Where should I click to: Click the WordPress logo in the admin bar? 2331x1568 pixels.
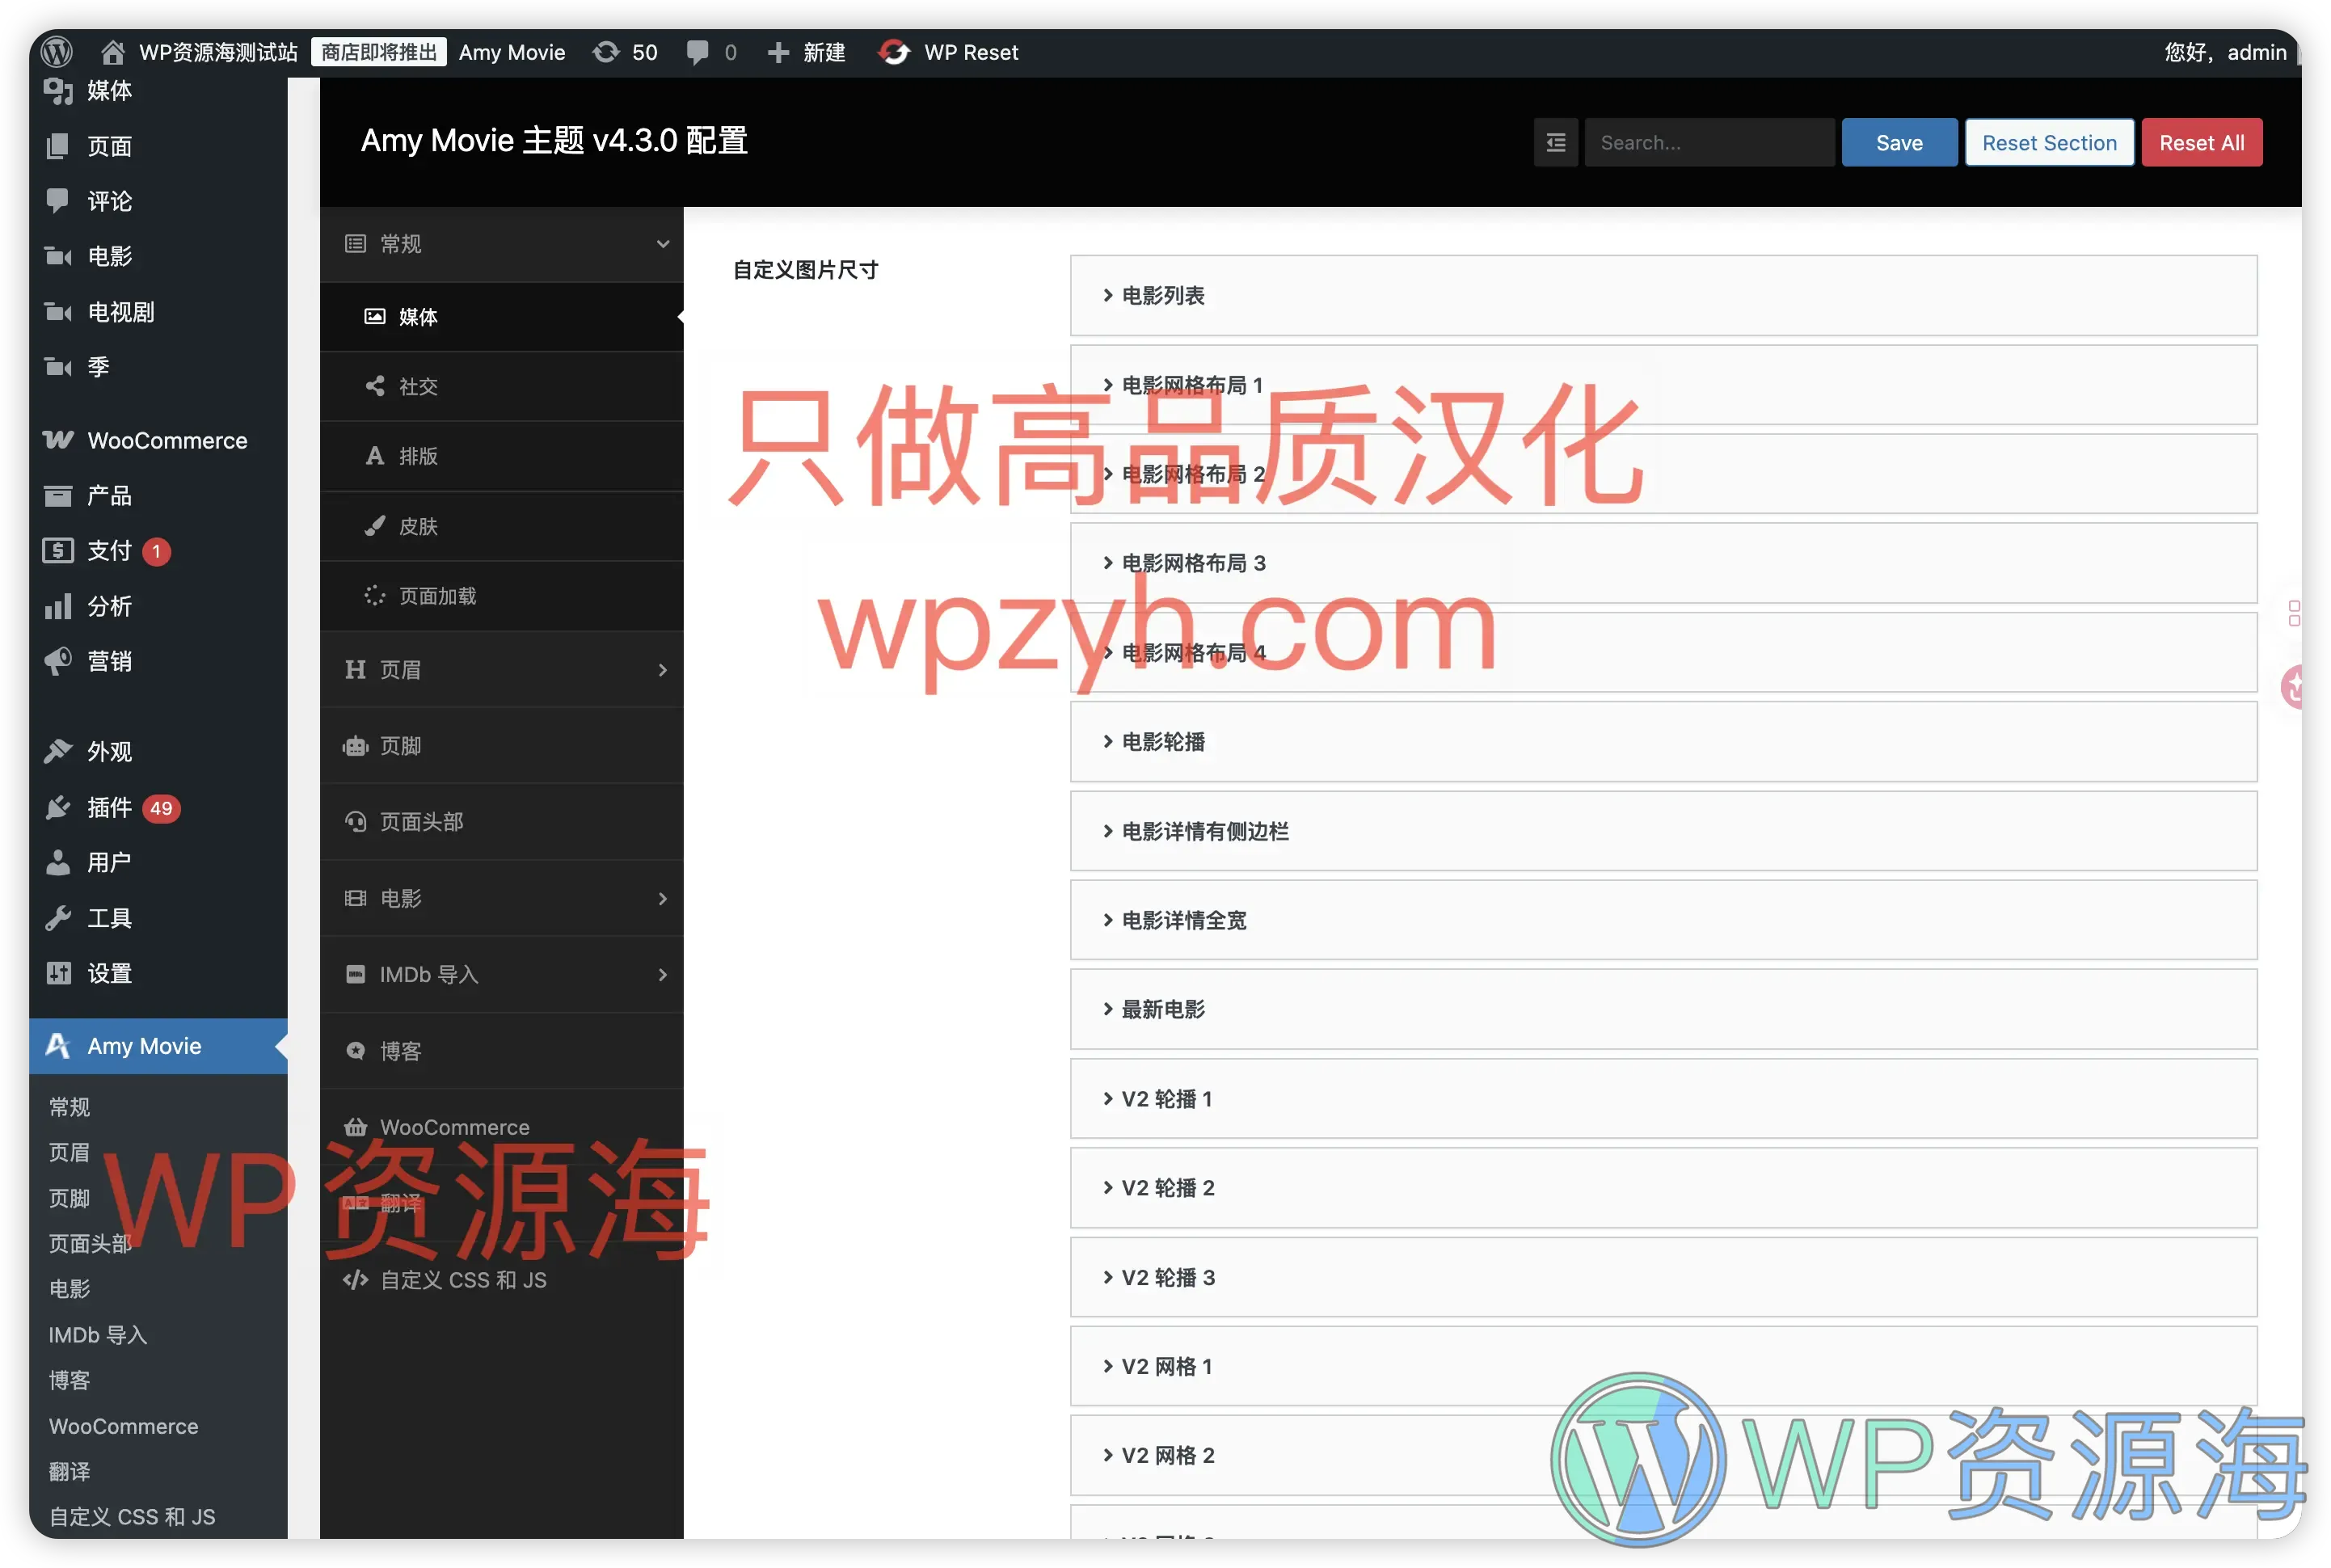56,52
